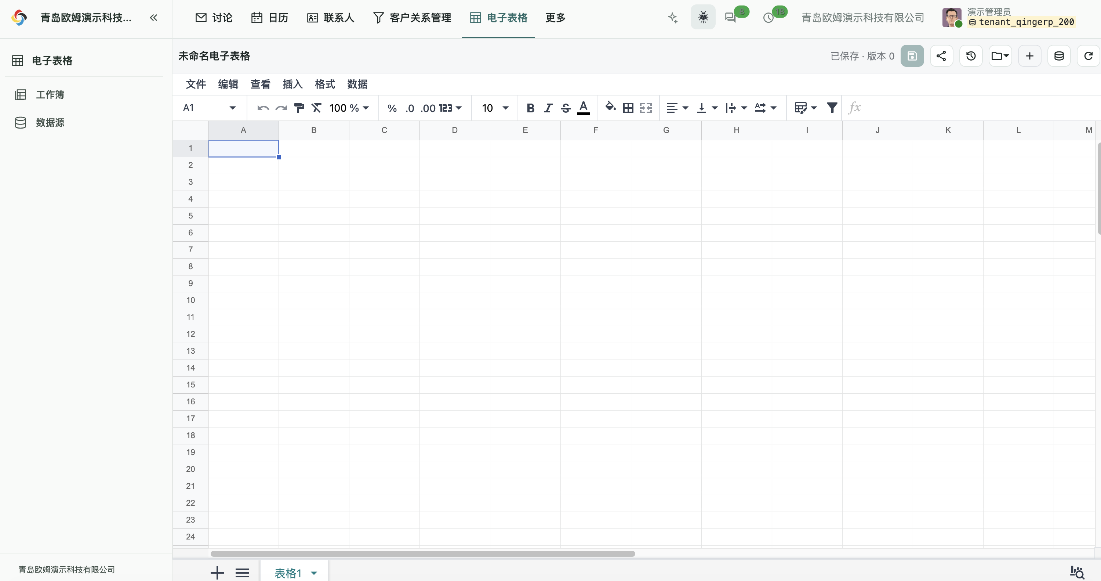
Task: Toggle the filter funnel icon
Action: tap(832, 108)
